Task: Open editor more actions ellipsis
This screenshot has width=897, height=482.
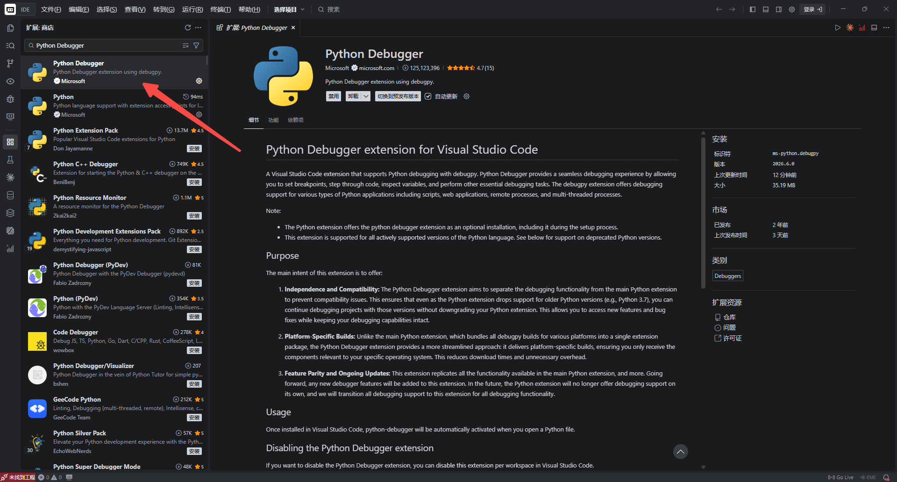Action: (x=886, y=28)
